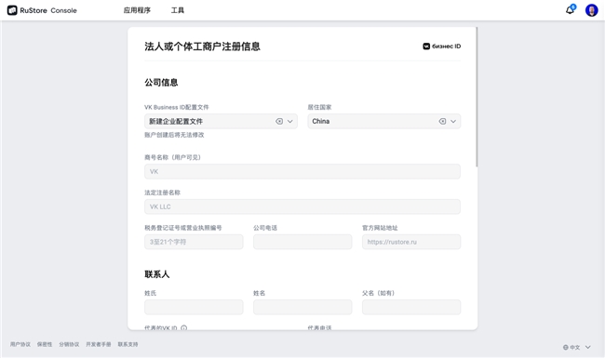Clear the VK Business ID profile selection
Screen dimensions: 605x358
(279, 122)
